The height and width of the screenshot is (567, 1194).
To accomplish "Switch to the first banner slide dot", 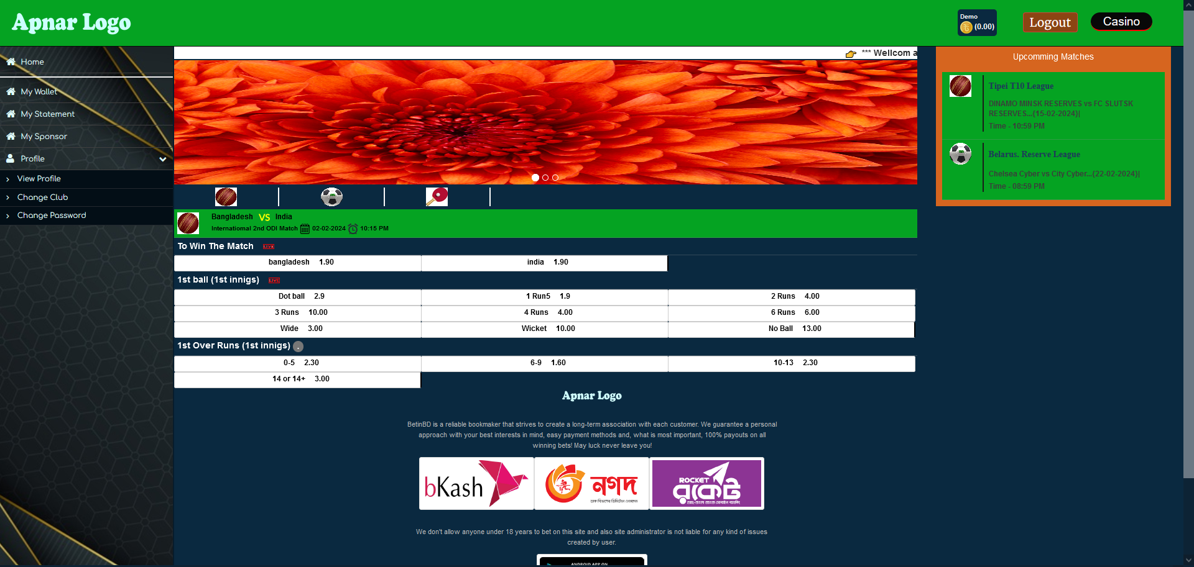I will (x=535, y=178).
